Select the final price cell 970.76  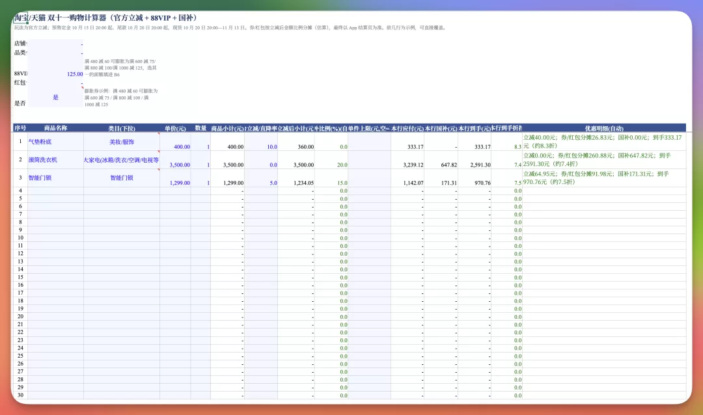click(x=475, y=178)
